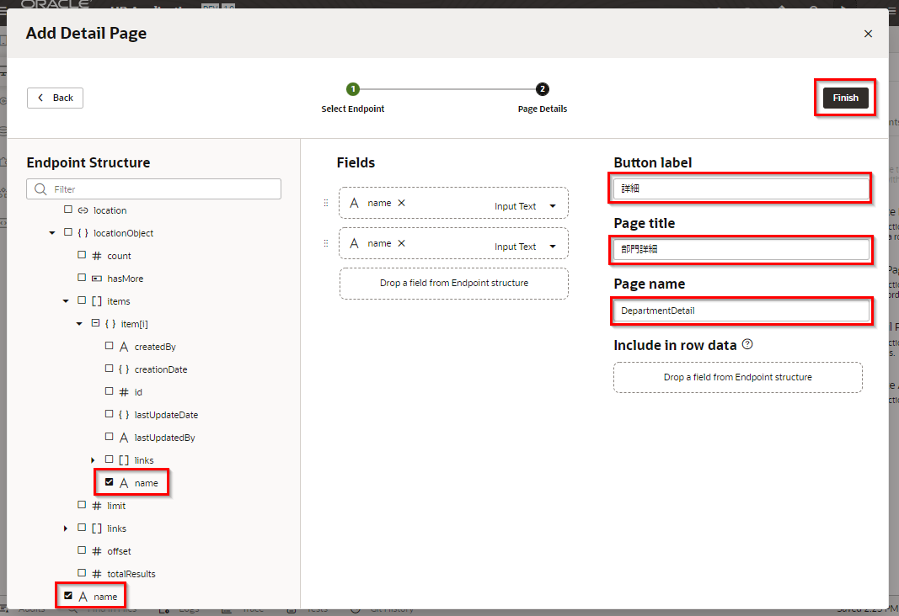
Task: Expand the links node under item[i]
Action: click(x=94, y=460)
